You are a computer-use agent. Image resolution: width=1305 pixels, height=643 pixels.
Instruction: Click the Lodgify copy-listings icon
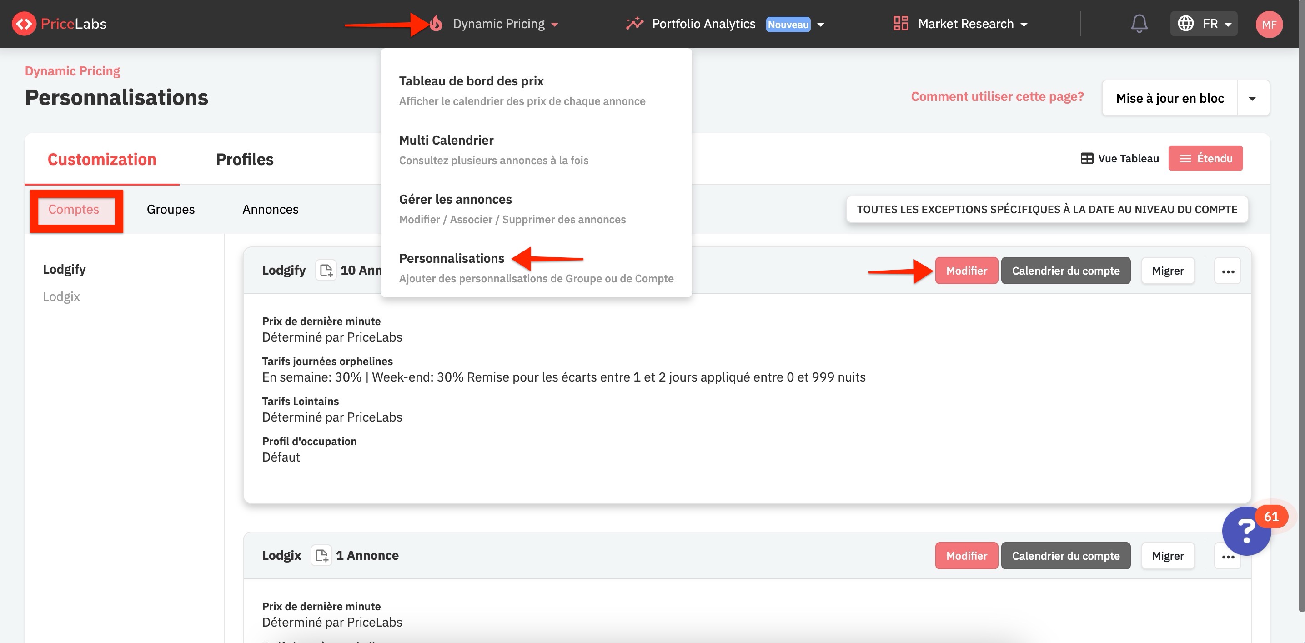(x=326, y=270)
